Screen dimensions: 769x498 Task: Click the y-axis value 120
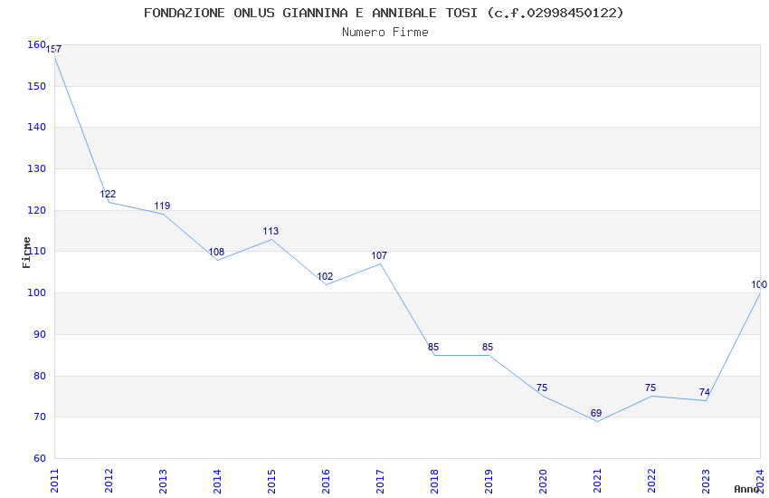pyautogui.click(x=37, y=210)
